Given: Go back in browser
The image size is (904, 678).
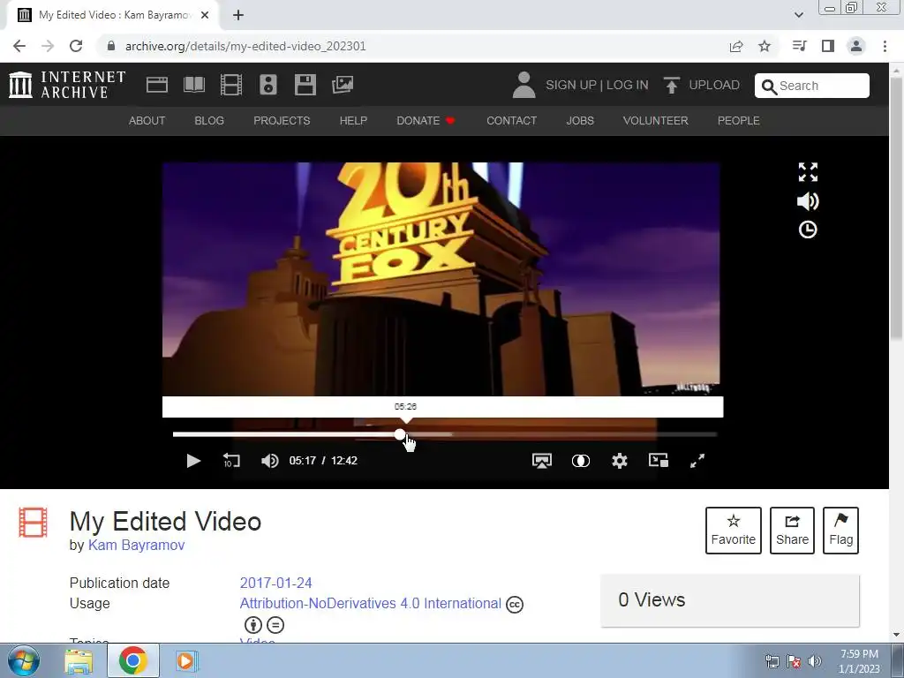Looking at the screenshot, I should (19, 46).
